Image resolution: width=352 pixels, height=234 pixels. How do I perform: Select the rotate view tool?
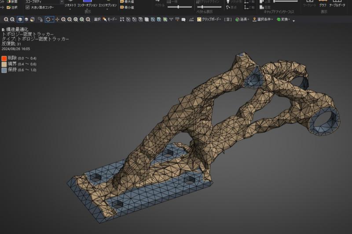click(x=48, y=20)
